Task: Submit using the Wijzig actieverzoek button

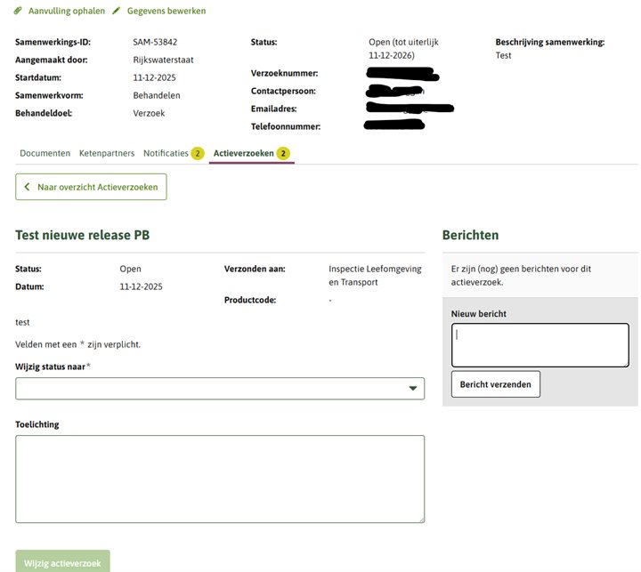Action: coord(62,562)
